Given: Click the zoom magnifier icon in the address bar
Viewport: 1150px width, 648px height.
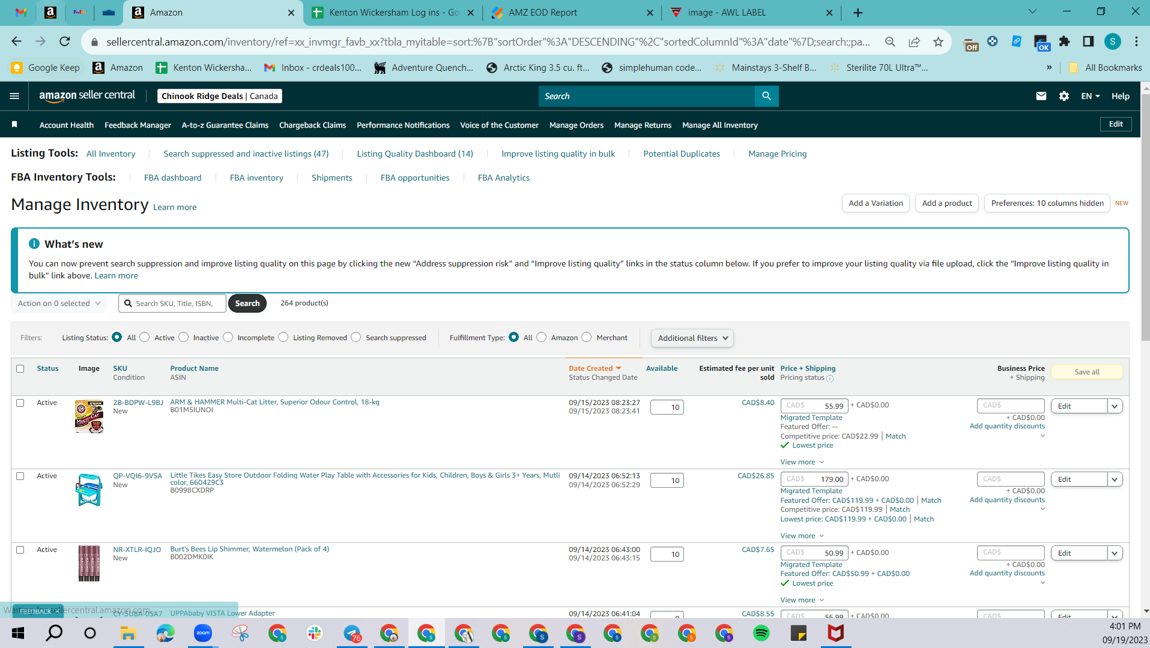Looking at the screenshot, I should click(x=890, y=41).
